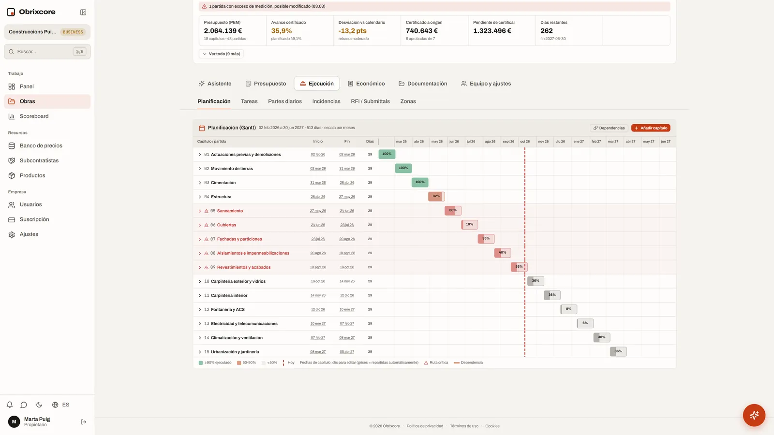Edit Cimentación start date 31 mar 26
The height and width of the screenshot is (435, 774).
318,183
